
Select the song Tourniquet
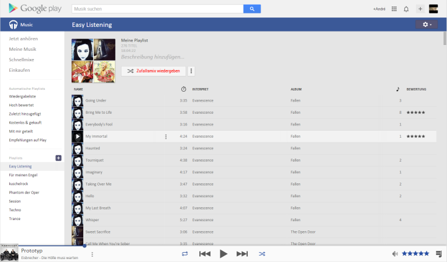[94, 160]
